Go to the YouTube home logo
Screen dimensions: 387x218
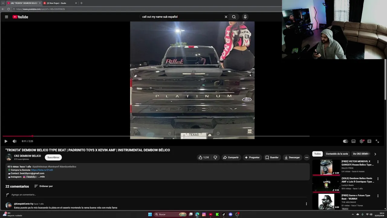[20, 17]
